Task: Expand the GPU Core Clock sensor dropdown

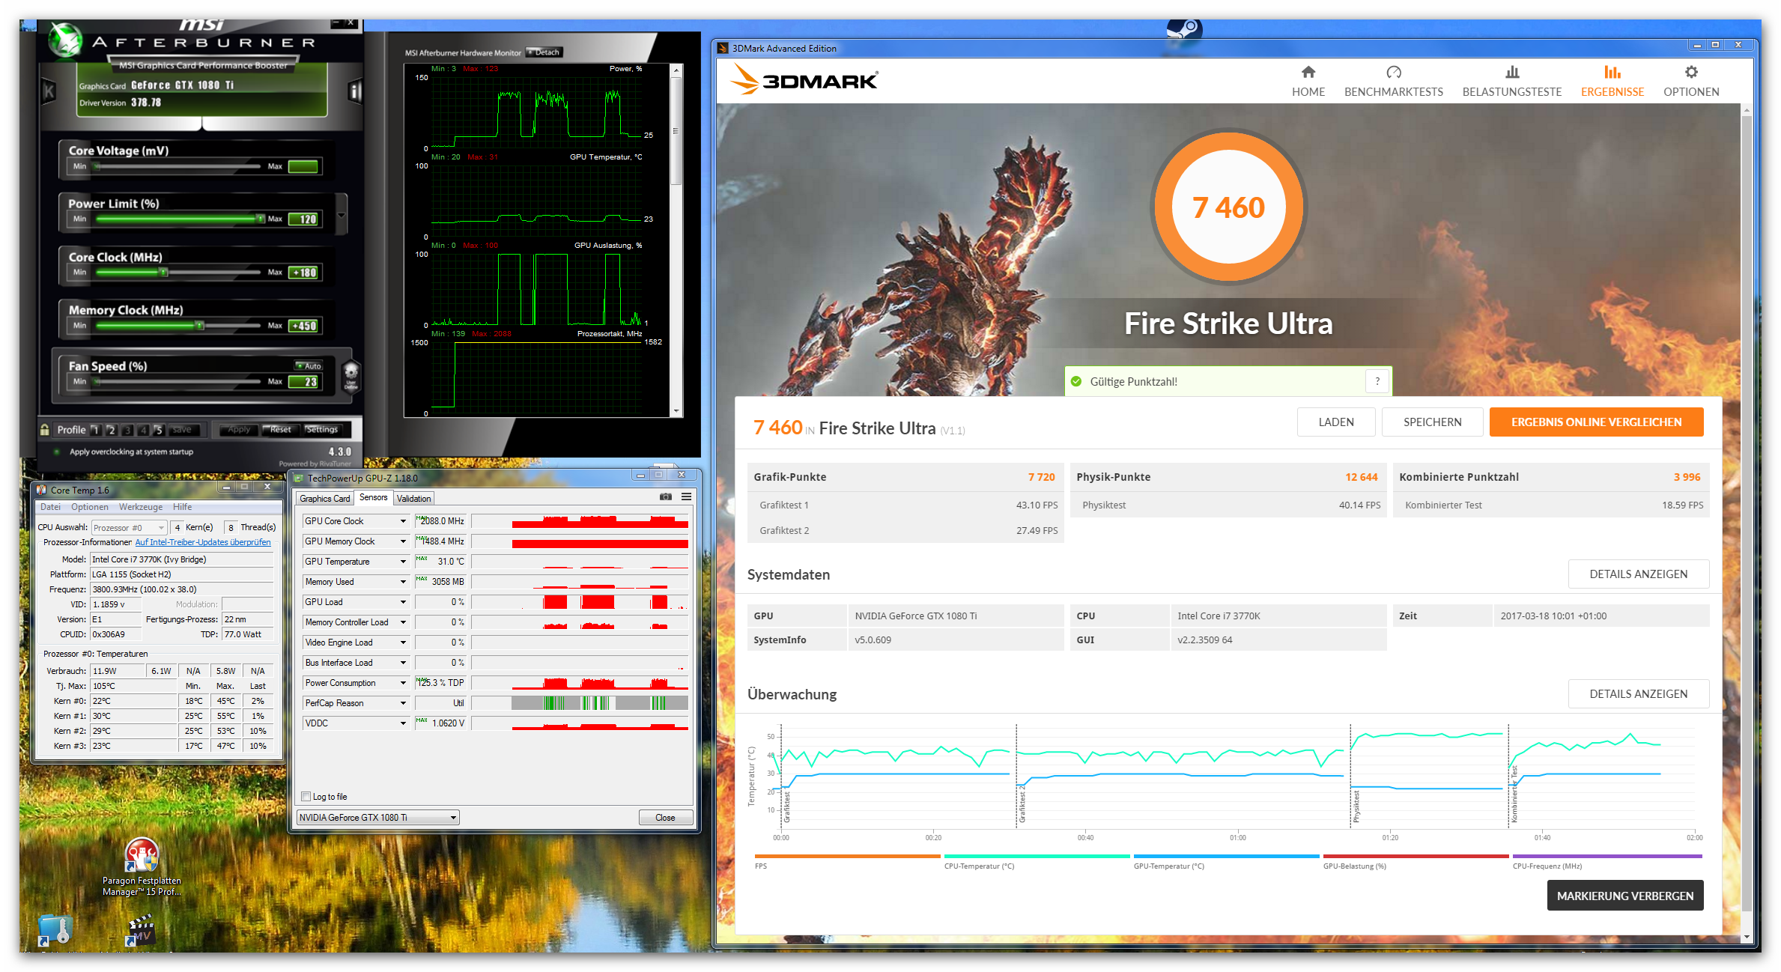Action: coord(403,521)
